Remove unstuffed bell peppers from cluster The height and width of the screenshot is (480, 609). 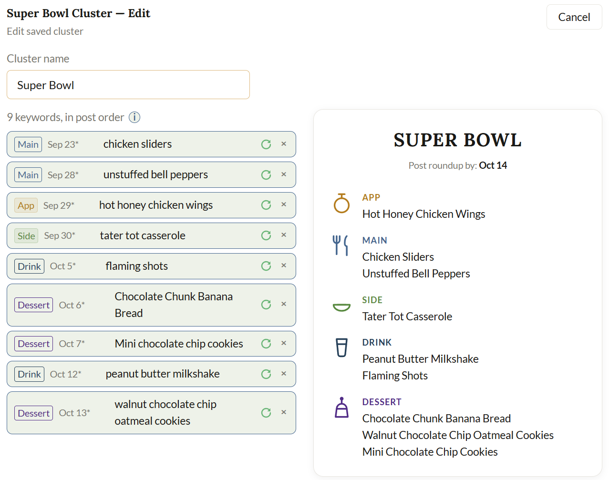click(284, 174)
